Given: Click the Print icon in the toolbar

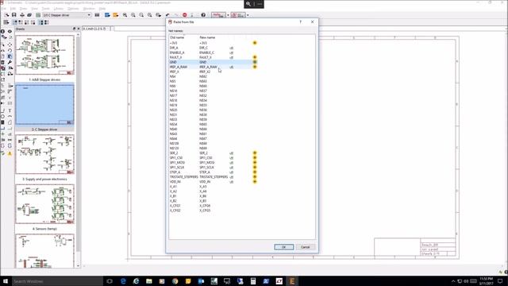Looking at the screenshot, I should pos(22,15).
